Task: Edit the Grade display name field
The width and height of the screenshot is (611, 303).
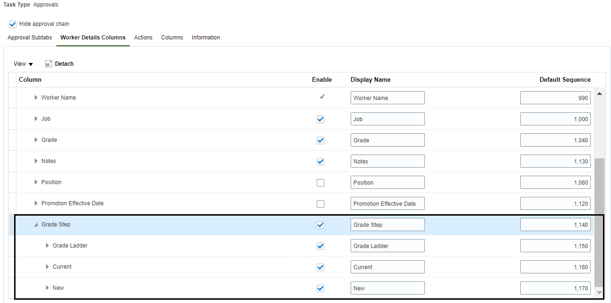Action: [x=387, y=140]
